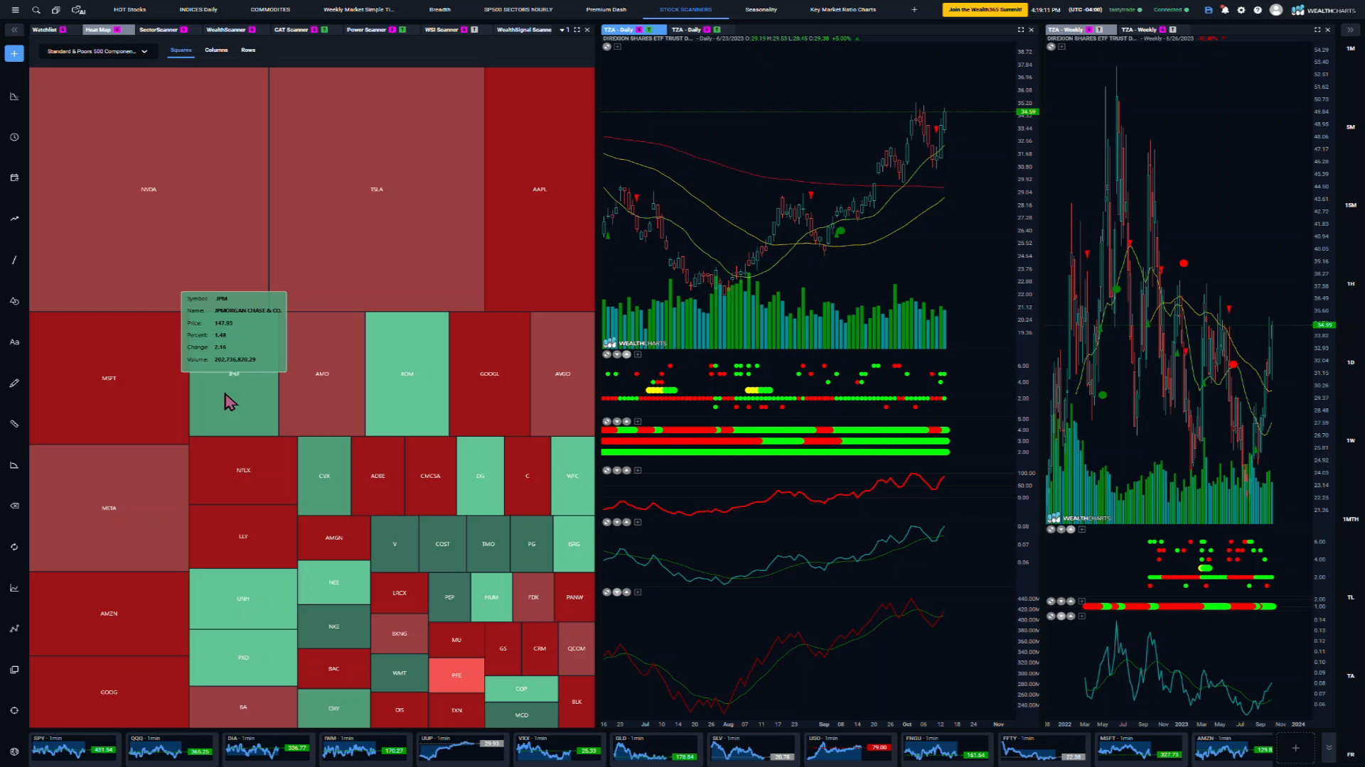Viewport: 1365px width, 767px height.
Task: Select the eraser delete tool
Action: (x=14, y=506)
